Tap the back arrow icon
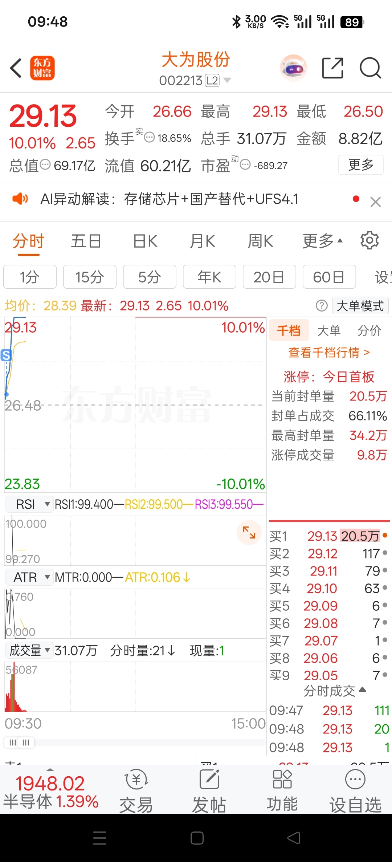 pyautogui.click(x=16, y=68)
